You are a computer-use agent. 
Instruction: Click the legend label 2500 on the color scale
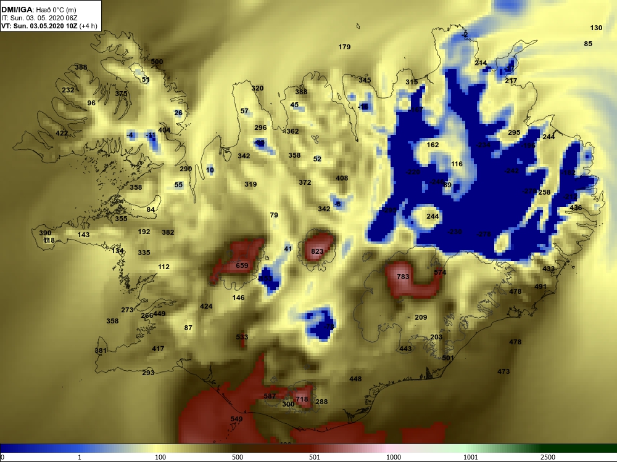pyautogui.click(x=548, y=457)
